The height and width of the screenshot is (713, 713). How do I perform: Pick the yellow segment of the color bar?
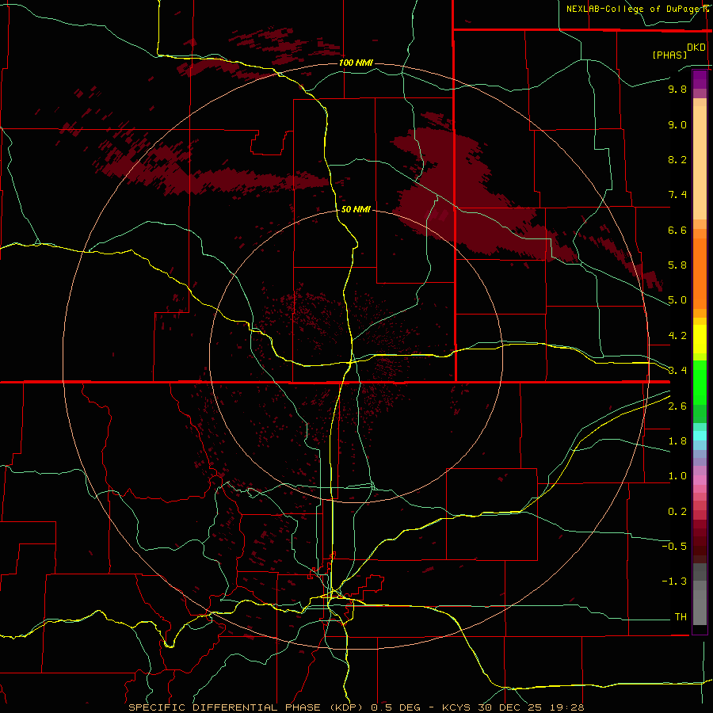[x=700, y=339]
